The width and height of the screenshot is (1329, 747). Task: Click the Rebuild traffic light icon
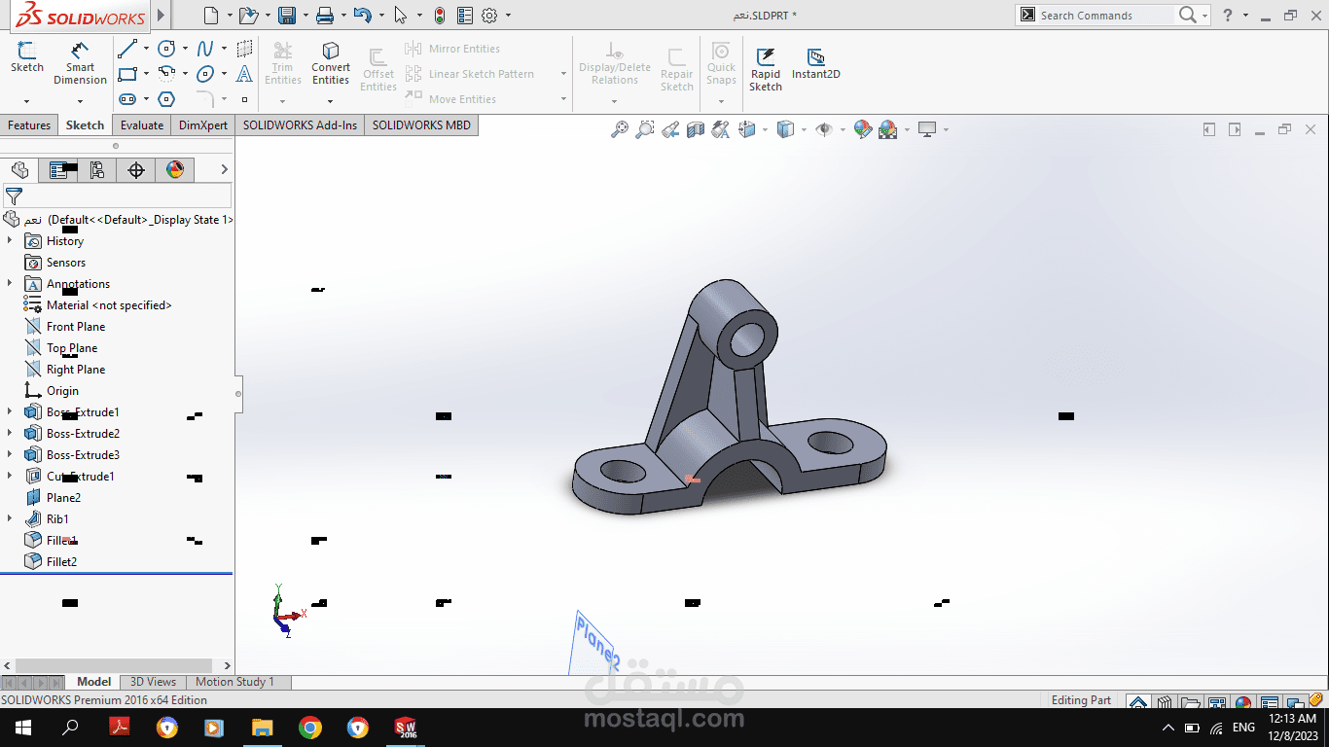tap(440, 16)
